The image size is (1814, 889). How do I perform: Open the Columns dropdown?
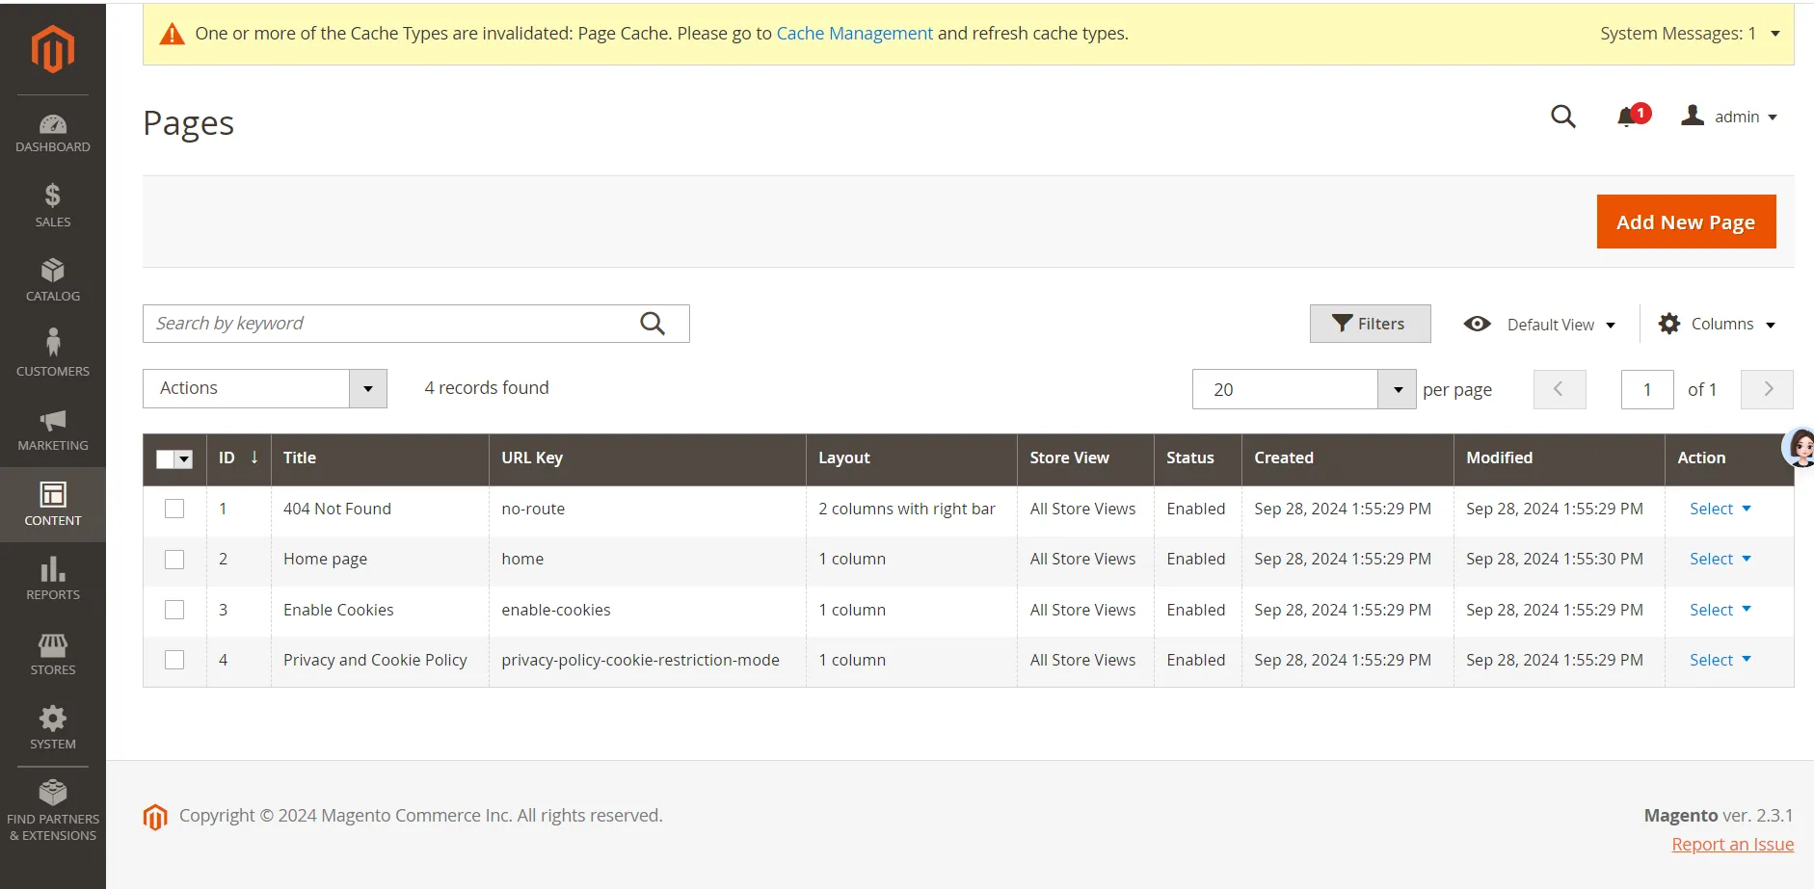click(x=1718, y=325)
